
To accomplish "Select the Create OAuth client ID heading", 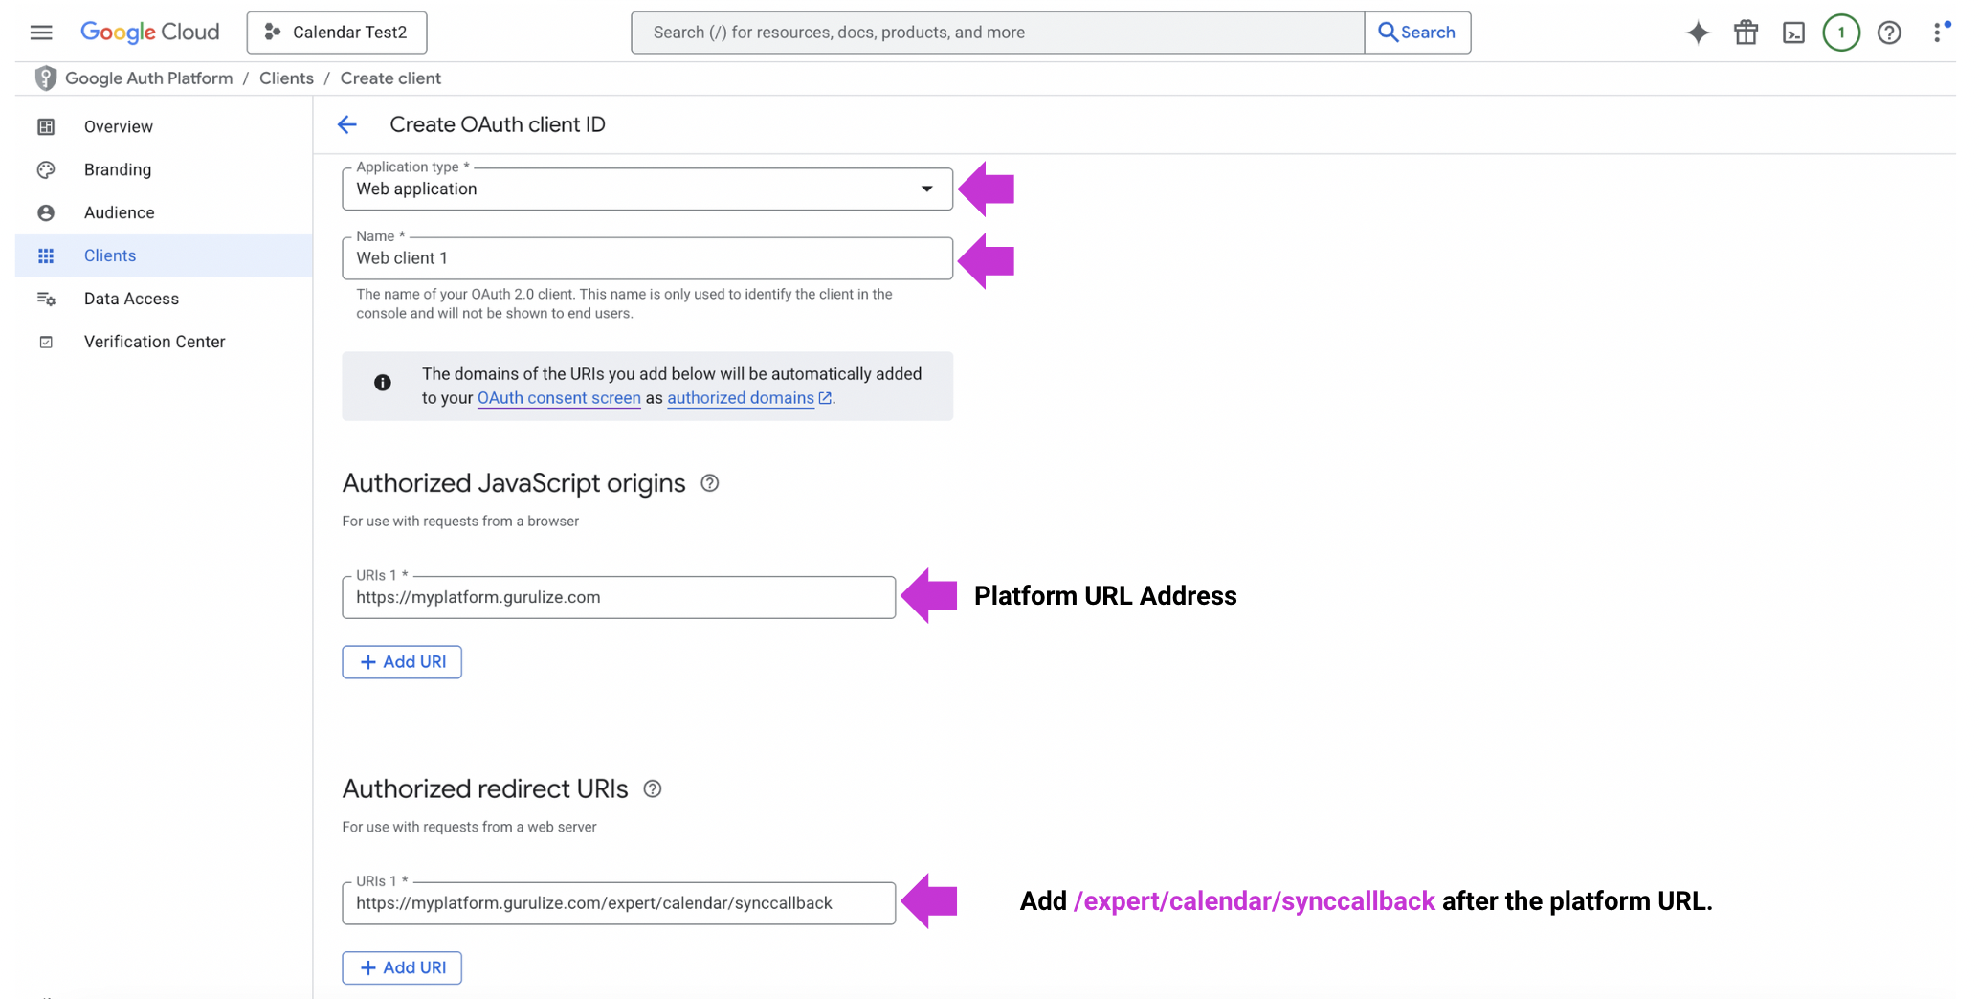I will point(498,124).
